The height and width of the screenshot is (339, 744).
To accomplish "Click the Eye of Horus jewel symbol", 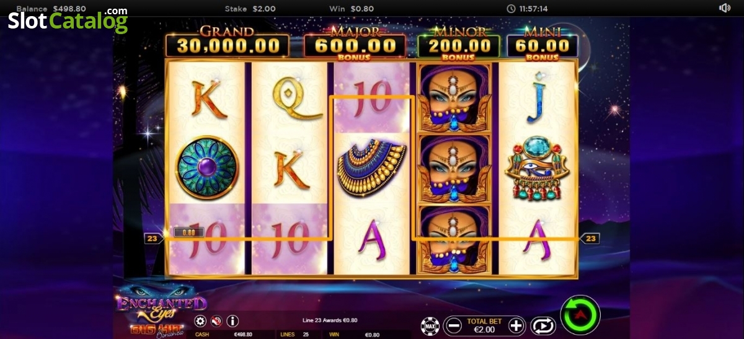I will click(x=538, y=168).
